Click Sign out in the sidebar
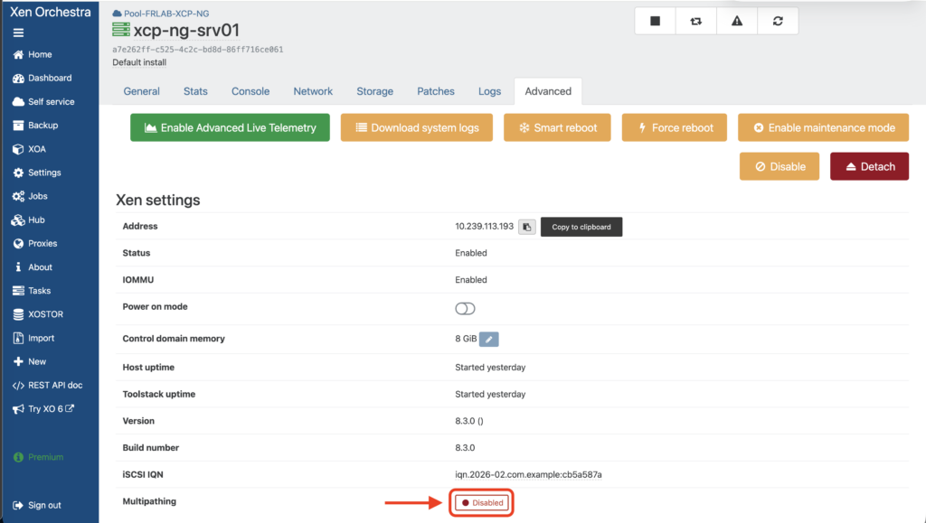 click(x=44, y=505)
